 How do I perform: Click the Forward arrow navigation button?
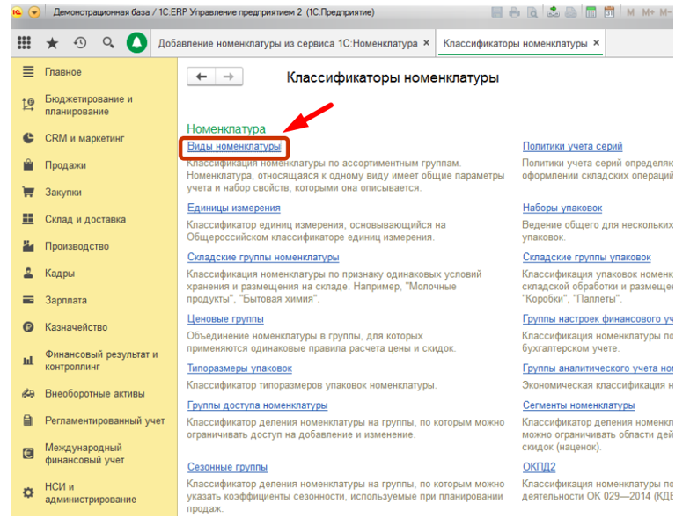[x=229, y=77]
